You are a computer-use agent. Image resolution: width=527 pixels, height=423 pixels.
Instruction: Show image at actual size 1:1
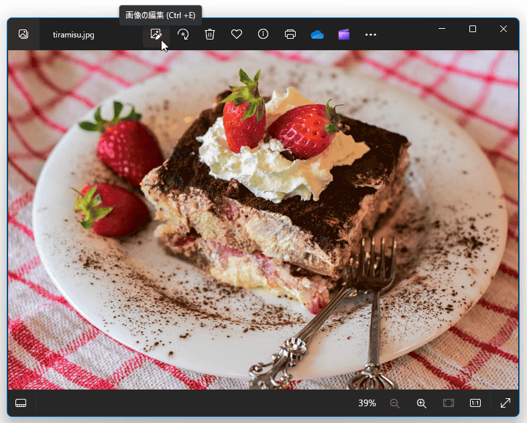(475, 403)
